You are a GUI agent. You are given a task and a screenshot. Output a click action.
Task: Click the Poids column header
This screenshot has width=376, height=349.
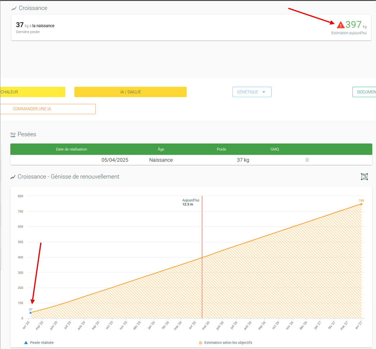click(221, 149)
